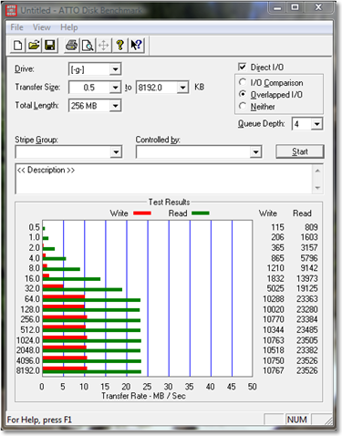Save results using the floppy disk icon
The height and width of the screenshot is (436, 342).
click(x=50, y=46)
